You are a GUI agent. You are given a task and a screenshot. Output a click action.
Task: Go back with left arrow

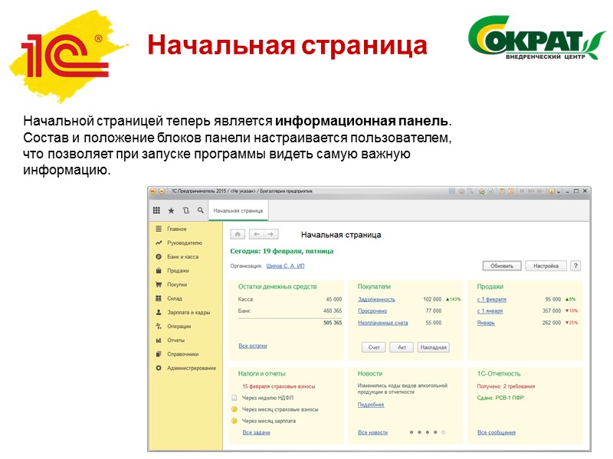click(x=257, y=234)
